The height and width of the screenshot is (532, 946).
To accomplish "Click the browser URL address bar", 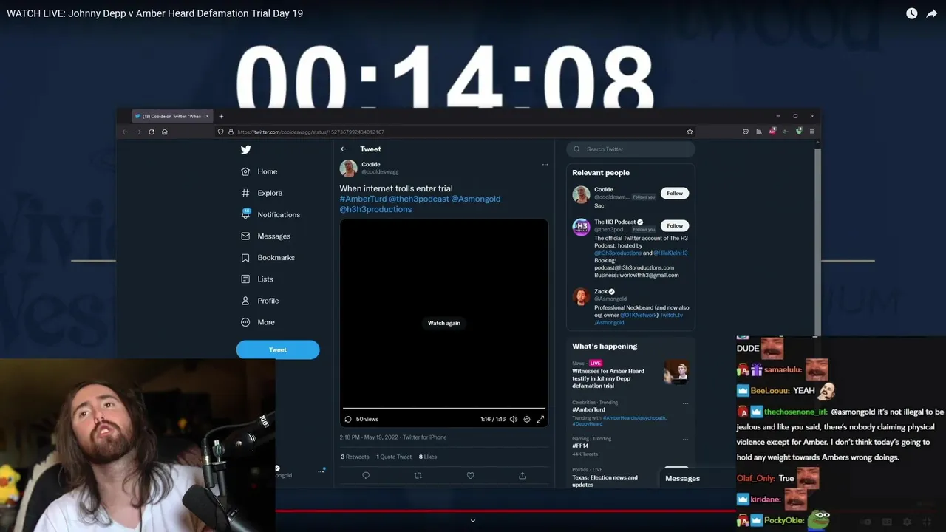I will tap(455, 132).
